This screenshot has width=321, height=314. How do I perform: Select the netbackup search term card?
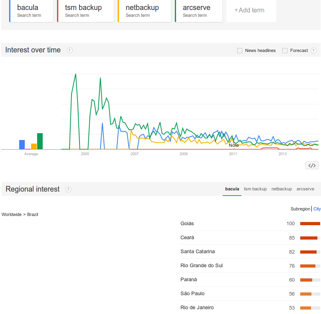(144, 11)
